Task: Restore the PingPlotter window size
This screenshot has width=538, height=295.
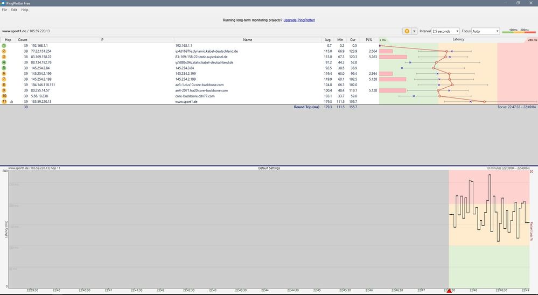Action: click(x=518, y=3)
